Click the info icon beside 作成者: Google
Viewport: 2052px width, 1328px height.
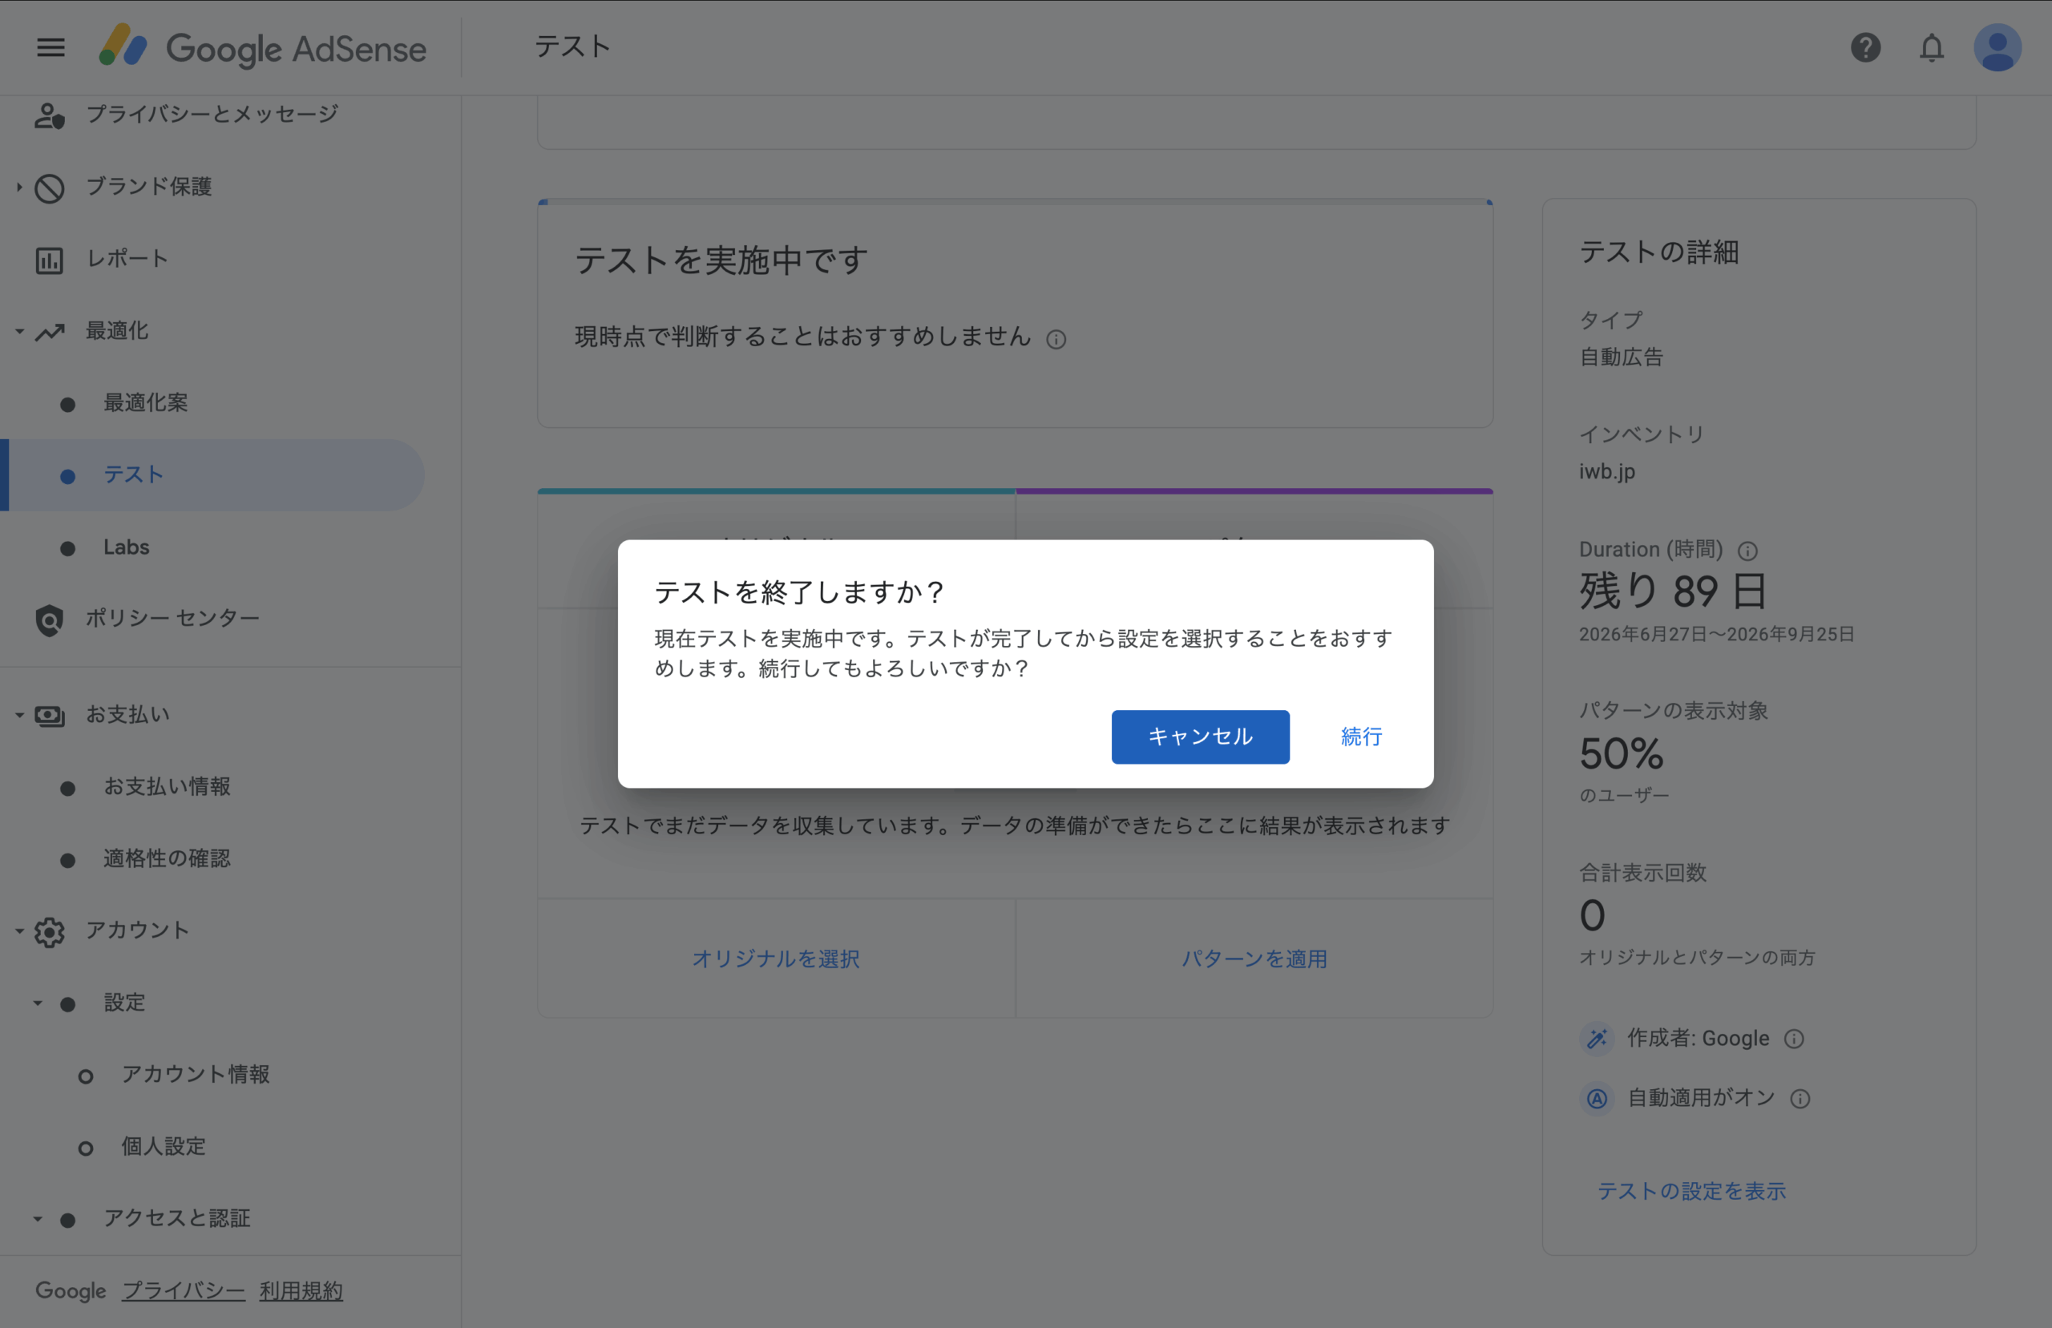pos(1794,1039)
